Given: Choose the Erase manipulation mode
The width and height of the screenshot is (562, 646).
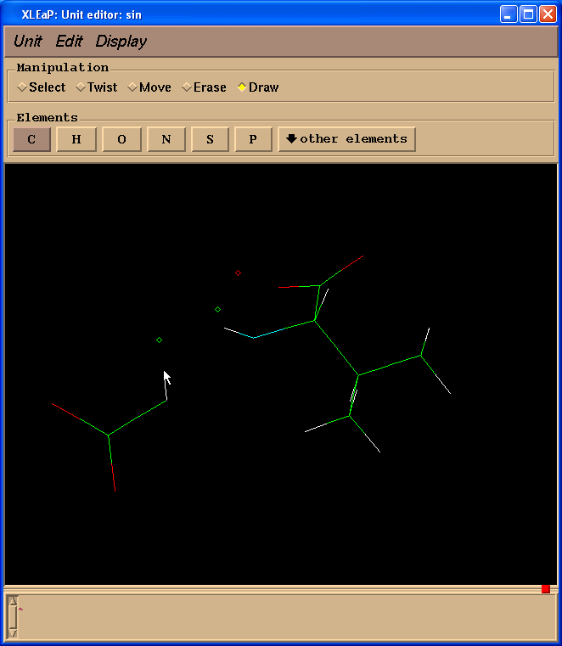Looking at the screenshot, I should coord(204,87).
